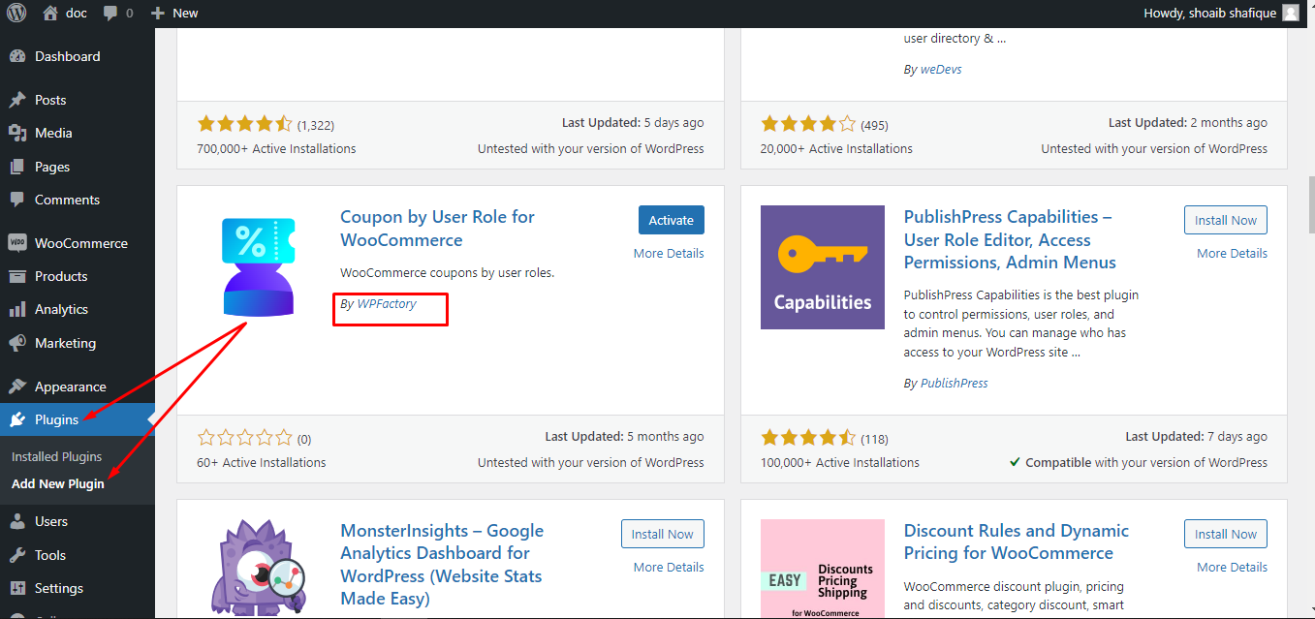Open More Details for Discount Rules
This screenshot has height=619, width=1315.
1232,567
